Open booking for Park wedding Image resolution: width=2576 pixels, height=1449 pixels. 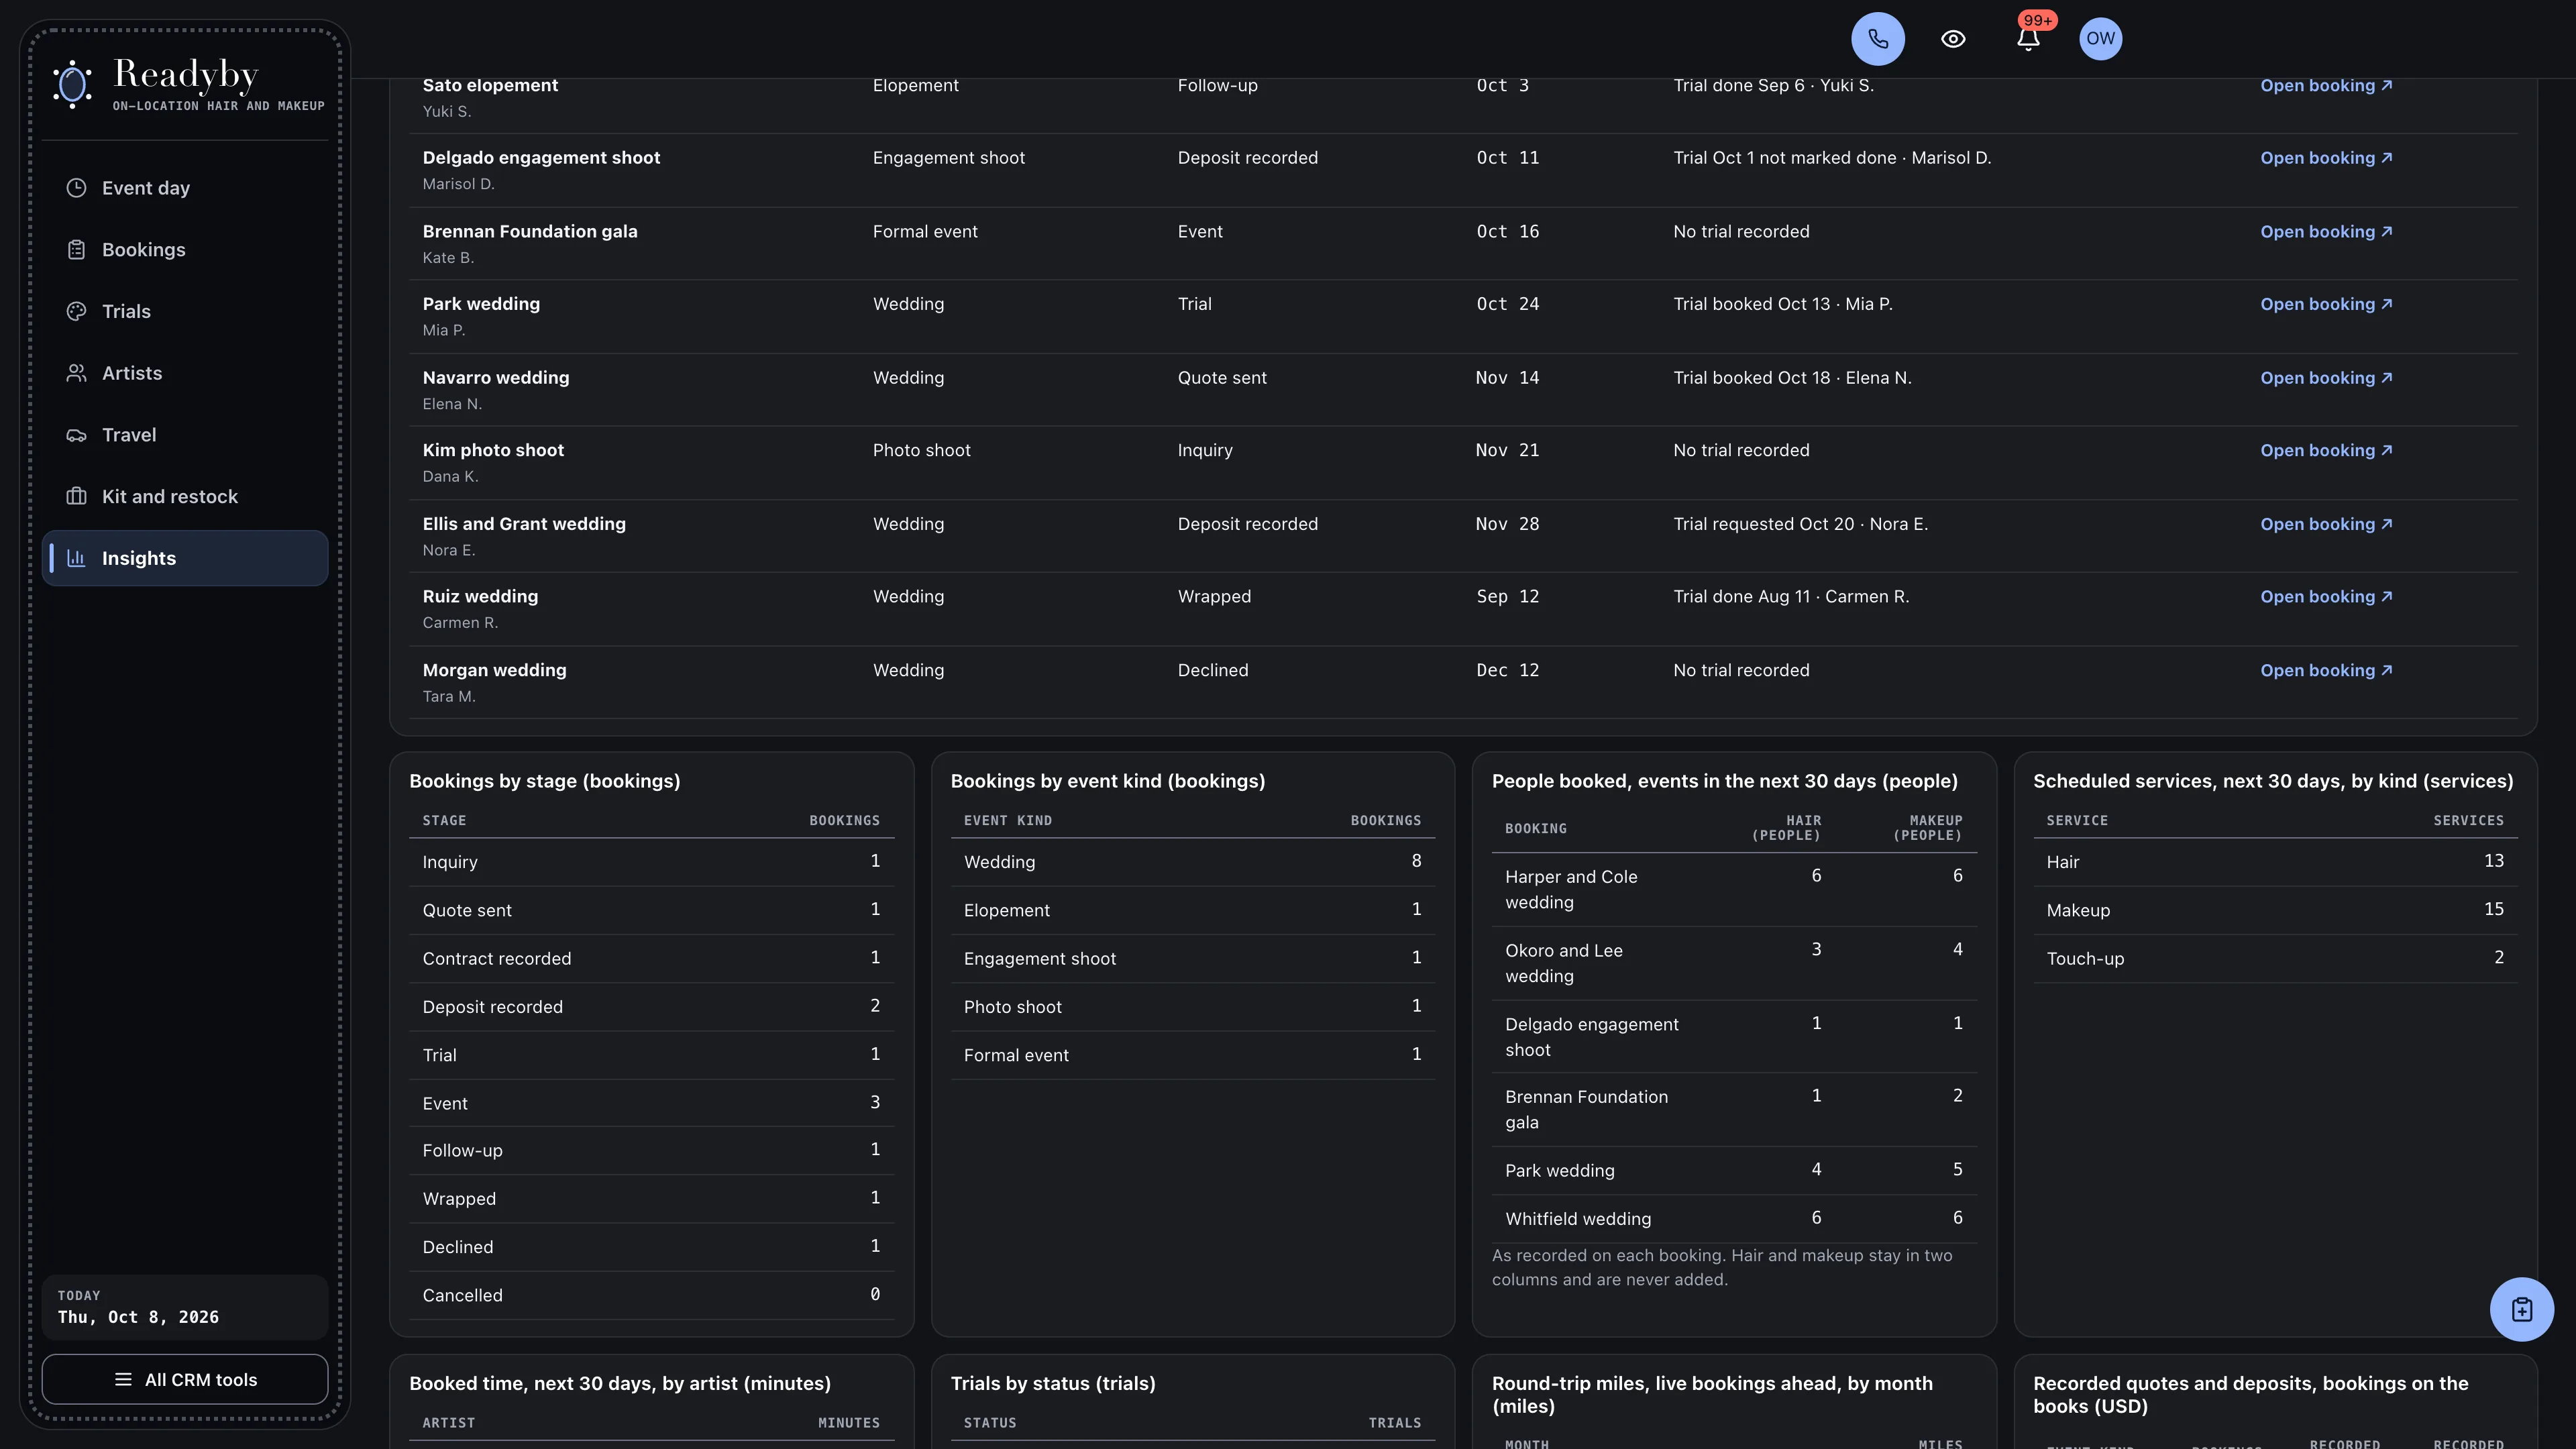coord(2326,304)
